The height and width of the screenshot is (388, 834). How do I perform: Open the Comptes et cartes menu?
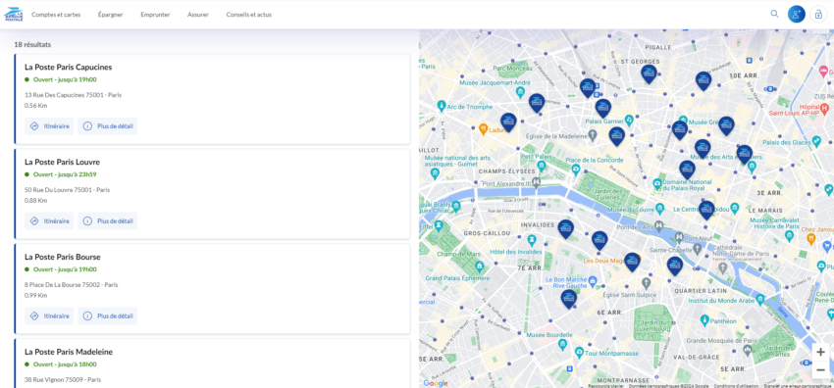click(56, 15)
